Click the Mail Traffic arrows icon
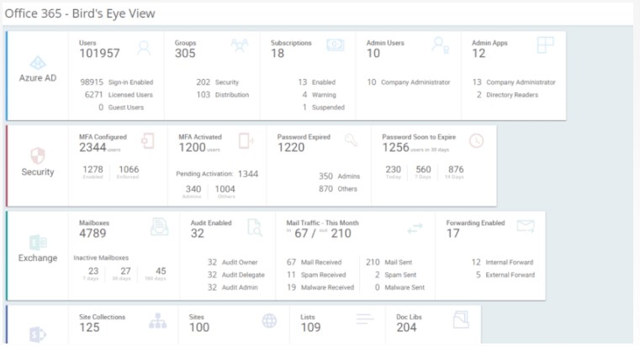 point(415,228)
